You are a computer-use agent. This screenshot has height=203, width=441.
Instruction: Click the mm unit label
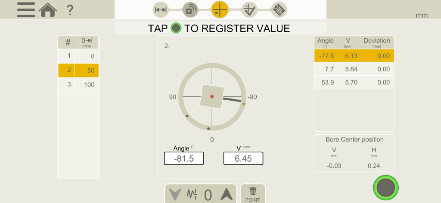click(x=422, y=15)
